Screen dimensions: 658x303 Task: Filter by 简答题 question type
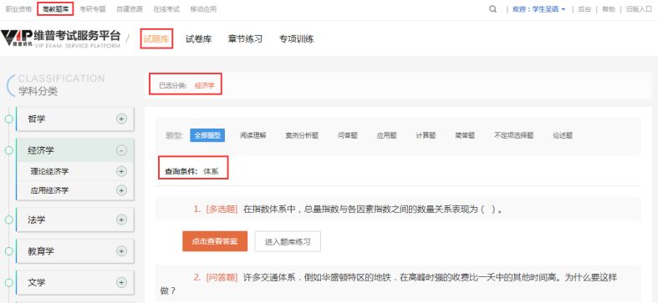(x=465, y=135)
